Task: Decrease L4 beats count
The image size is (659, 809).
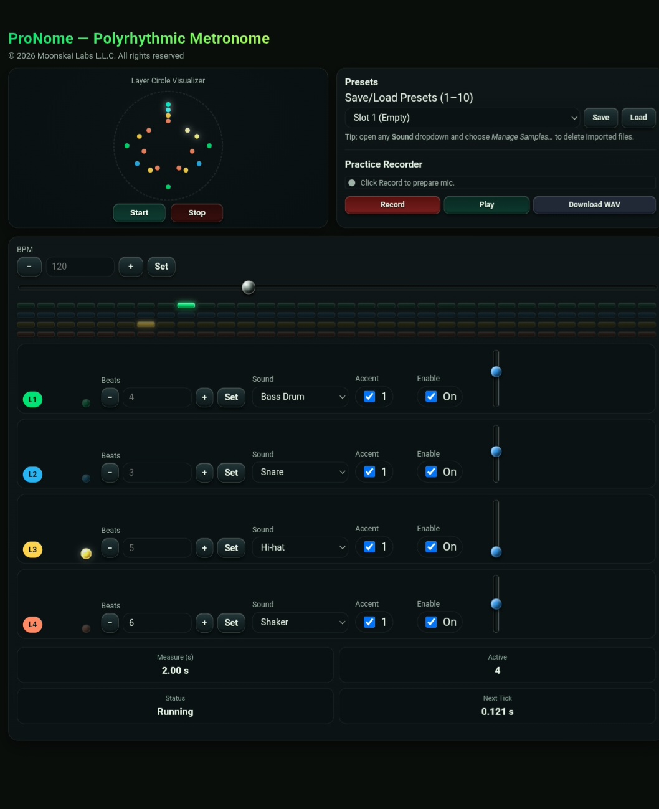Action: point(110,623)
